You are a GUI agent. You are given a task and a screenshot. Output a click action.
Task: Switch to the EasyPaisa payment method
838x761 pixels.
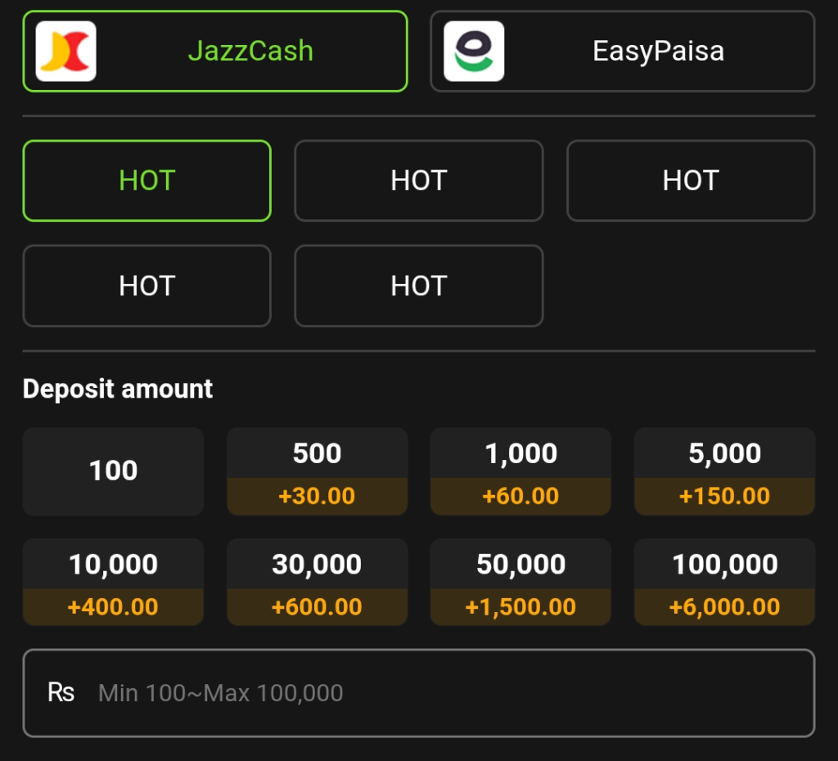(x=623, y=51)
